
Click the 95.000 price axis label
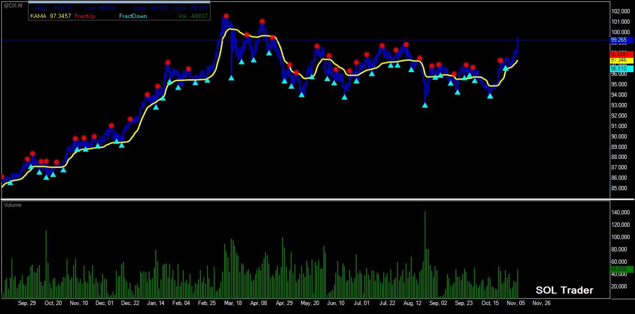620,84
